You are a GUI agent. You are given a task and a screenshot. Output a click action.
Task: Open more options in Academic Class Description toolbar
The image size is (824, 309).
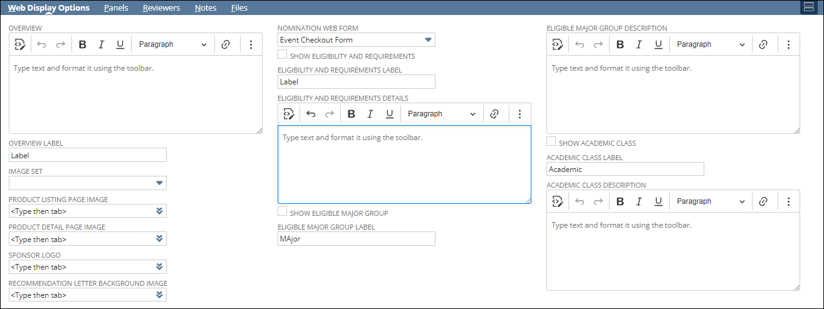tap(788, 201)
